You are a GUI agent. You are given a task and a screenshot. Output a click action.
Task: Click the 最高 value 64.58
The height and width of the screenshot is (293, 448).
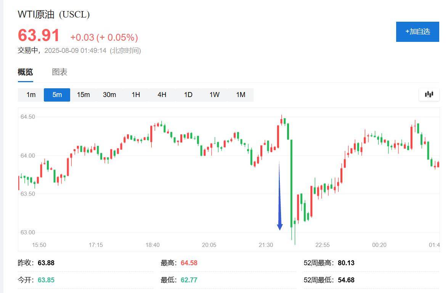pos(189,263)
